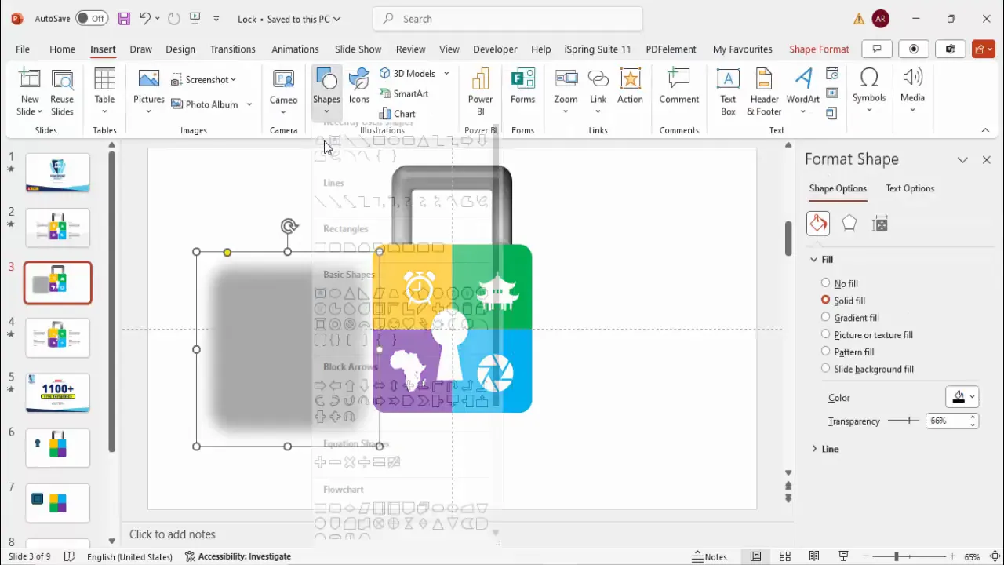Select the Fill & Line icon
The height and width of the screenshot is (565, 1004).
point(818,224)
